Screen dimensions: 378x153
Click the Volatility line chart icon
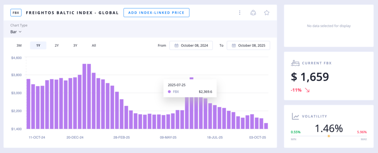coord(295,116)
